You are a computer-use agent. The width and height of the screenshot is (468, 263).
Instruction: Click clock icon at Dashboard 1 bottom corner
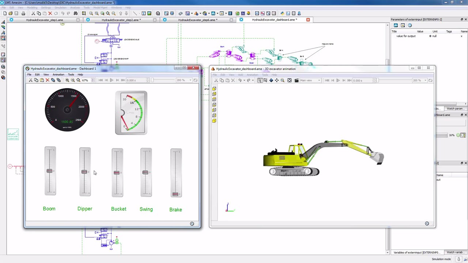pyautogui.click(x=192, y=224)
